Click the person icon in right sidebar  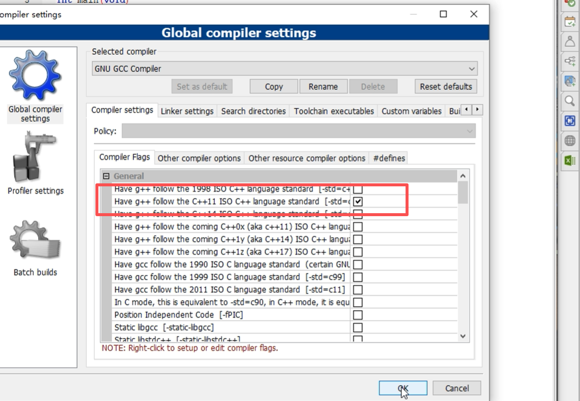pyautogui.click(x=570, y=41)
